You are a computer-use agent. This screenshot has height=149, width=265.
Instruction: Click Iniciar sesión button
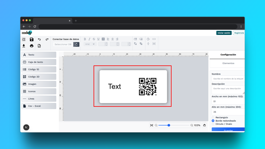[224, 33]
